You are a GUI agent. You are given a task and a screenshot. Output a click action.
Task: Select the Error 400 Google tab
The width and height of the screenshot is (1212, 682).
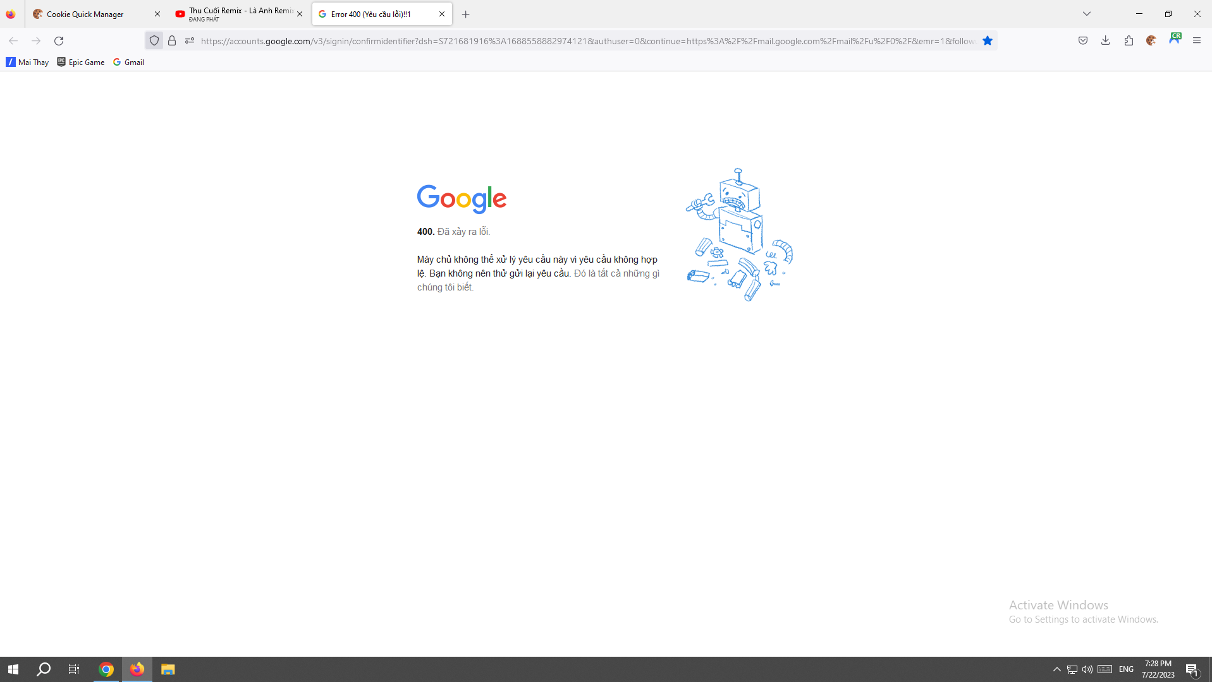click(382, 14)
